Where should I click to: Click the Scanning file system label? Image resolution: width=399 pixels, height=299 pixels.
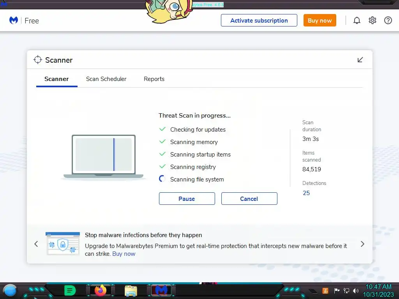coord(197,179)
